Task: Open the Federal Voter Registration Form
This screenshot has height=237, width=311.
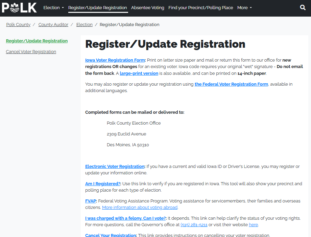Action: (x=231, y=84)
